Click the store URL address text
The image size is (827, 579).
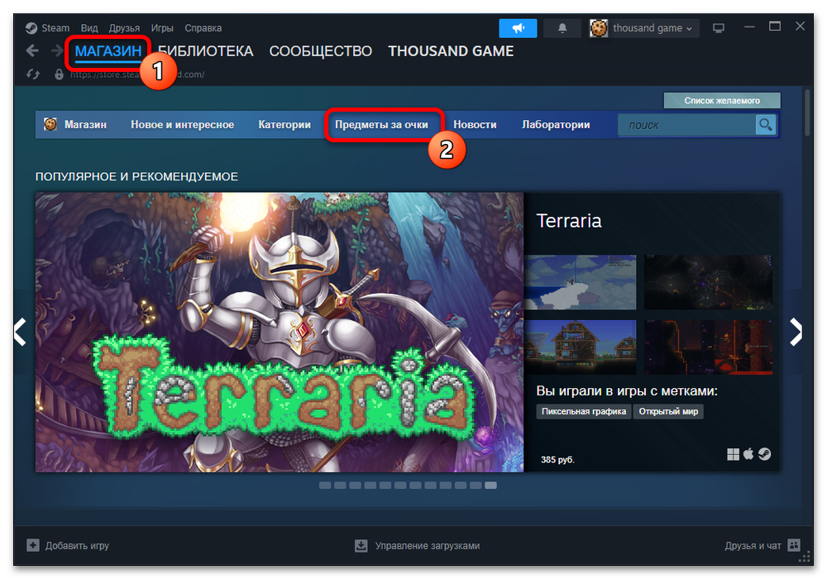[137, 74]
